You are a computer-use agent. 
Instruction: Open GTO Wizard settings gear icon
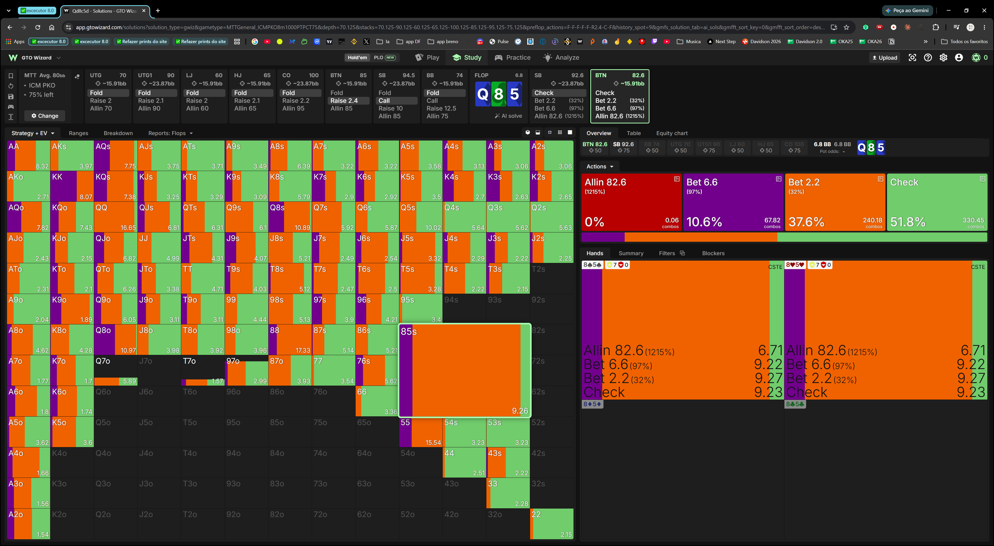(943, 57)
